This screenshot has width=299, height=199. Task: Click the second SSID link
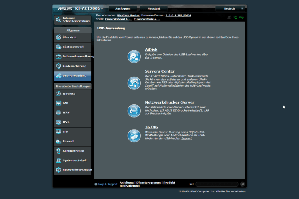(147, 19)
